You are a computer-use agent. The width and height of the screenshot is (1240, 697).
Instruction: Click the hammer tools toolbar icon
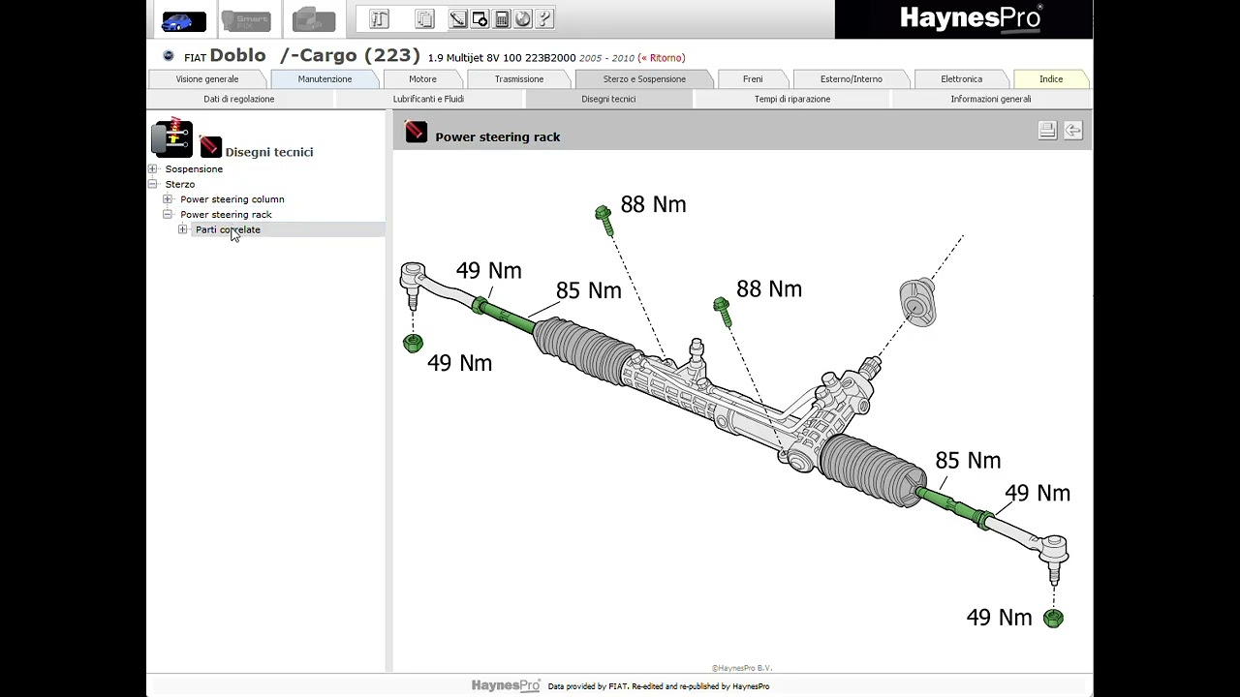[379, 19]
